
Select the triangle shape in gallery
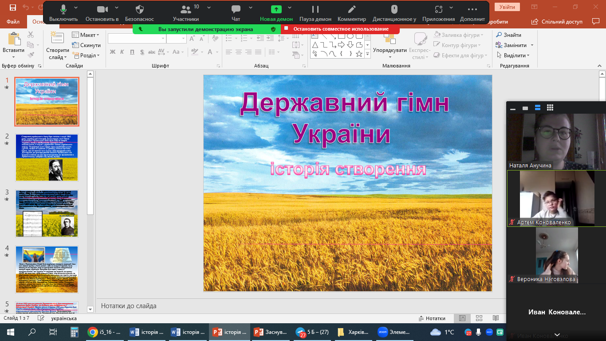[x=315, y=45]
